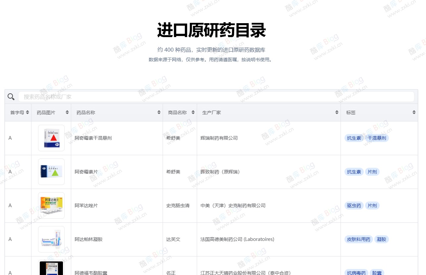Open the 阿奇霉素干混悬剂 product image
The width and height of the screenshot is (426, 275).
51,138
